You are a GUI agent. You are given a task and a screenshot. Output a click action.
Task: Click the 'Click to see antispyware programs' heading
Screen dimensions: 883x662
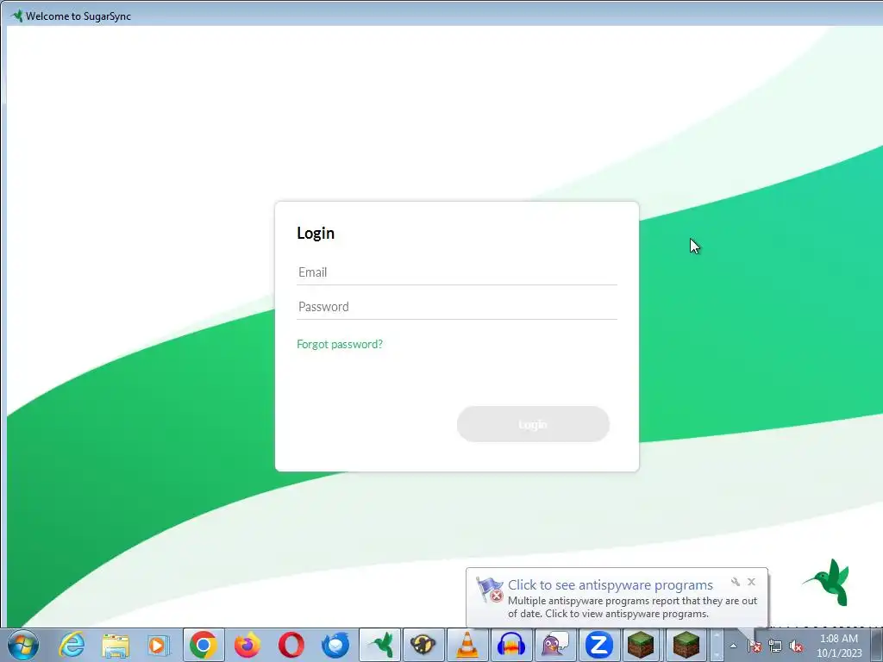611,585
